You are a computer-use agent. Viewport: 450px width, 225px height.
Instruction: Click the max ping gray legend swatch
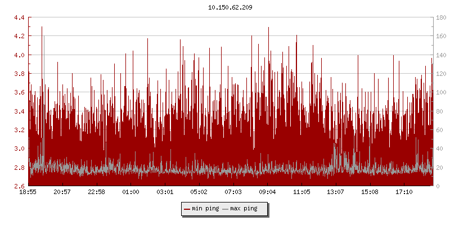pyautogui.click(x=226, y=209)
